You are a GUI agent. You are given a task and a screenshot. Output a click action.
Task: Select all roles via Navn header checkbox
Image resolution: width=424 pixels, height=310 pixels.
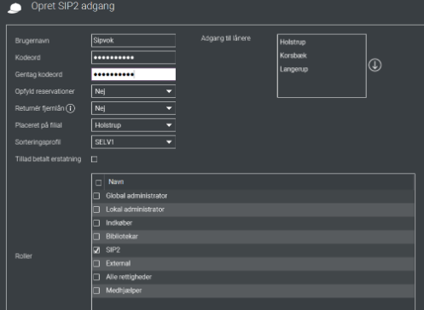(98, 182)
